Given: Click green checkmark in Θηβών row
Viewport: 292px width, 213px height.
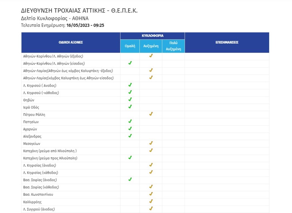Looking at the screenshot, I should (x=130, y=99).
